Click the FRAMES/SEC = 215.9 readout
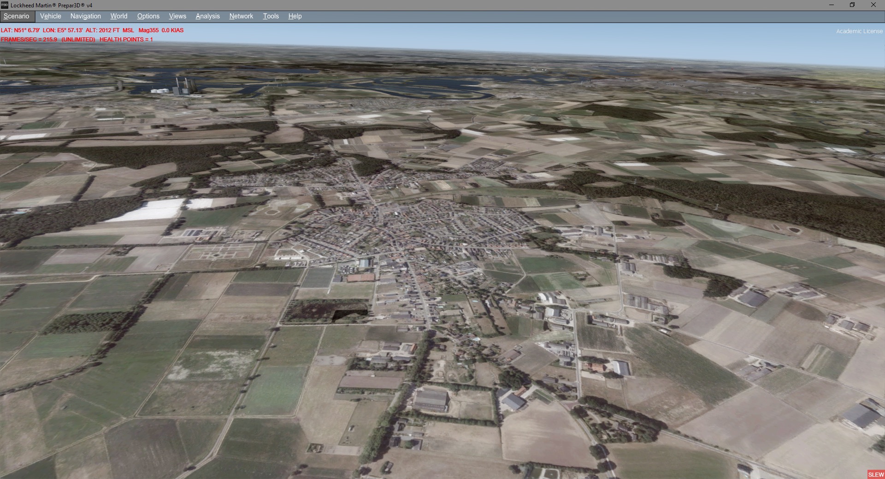Image resolution: width=885 pixels, height=479 pixels. (x=29, y=40)
